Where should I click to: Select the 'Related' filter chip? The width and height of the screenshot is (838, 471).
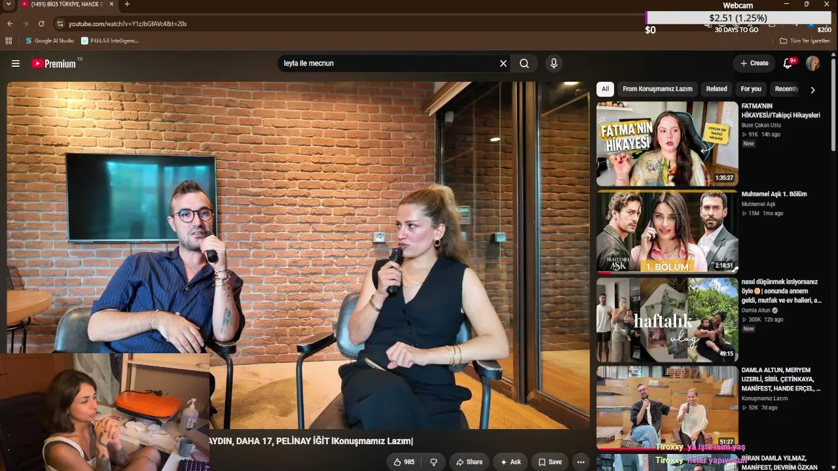[x=716, y=89]
